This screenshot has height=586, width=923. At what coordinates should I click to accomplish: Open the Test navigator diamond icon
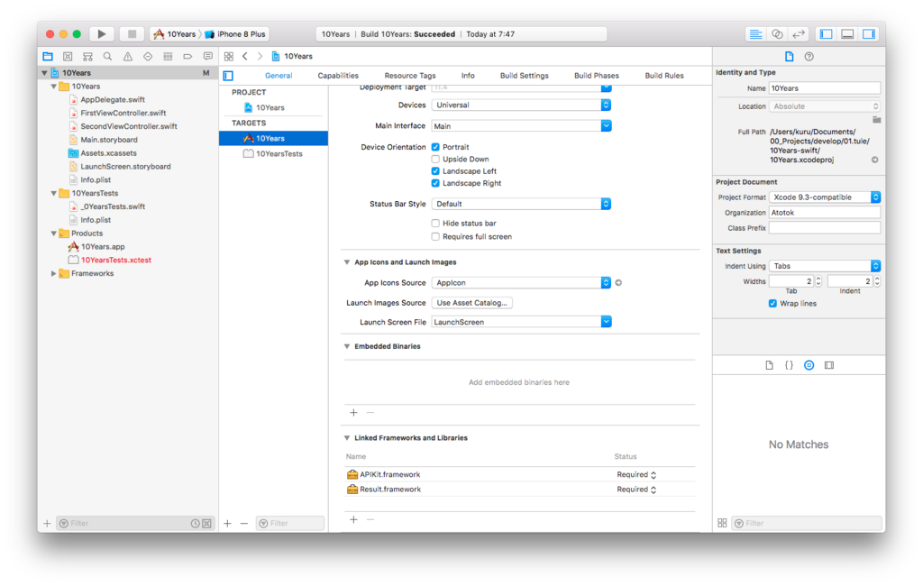pyautogui.click(x=148, y=57)
